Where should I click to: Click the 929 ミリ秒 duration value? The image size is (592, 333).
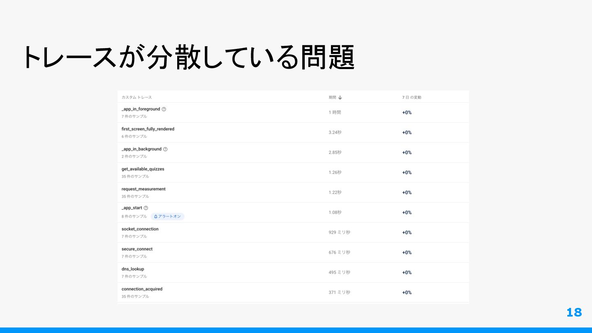(339, 232)
